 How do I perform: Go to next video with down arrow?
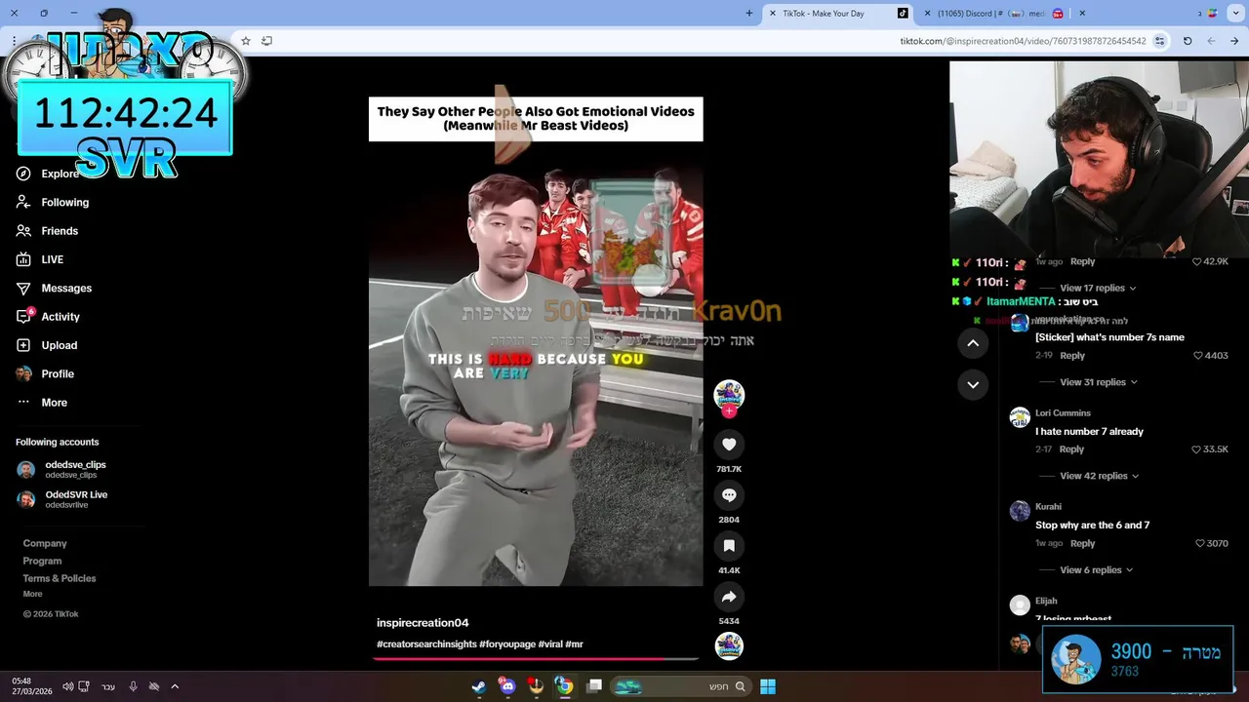point(973,385)
